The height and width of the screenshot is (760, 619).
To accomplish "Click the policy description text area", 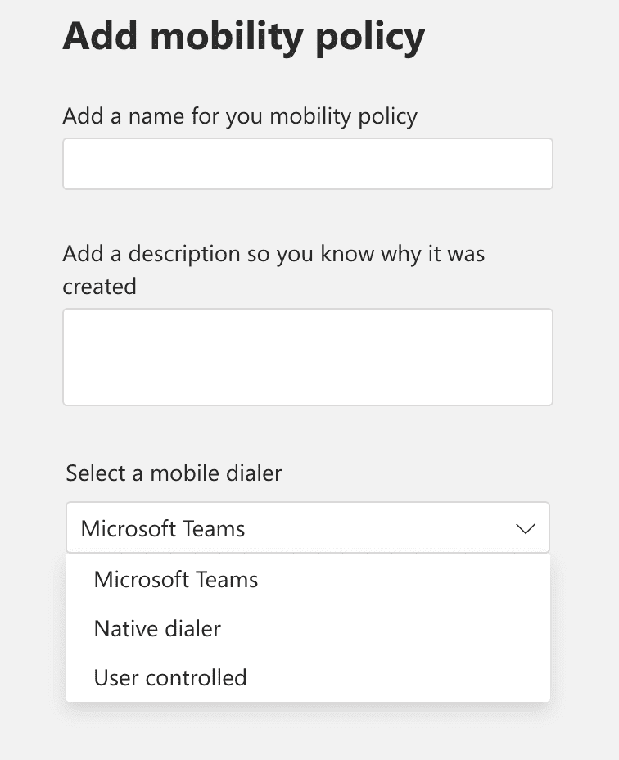I will click(307, 357).
